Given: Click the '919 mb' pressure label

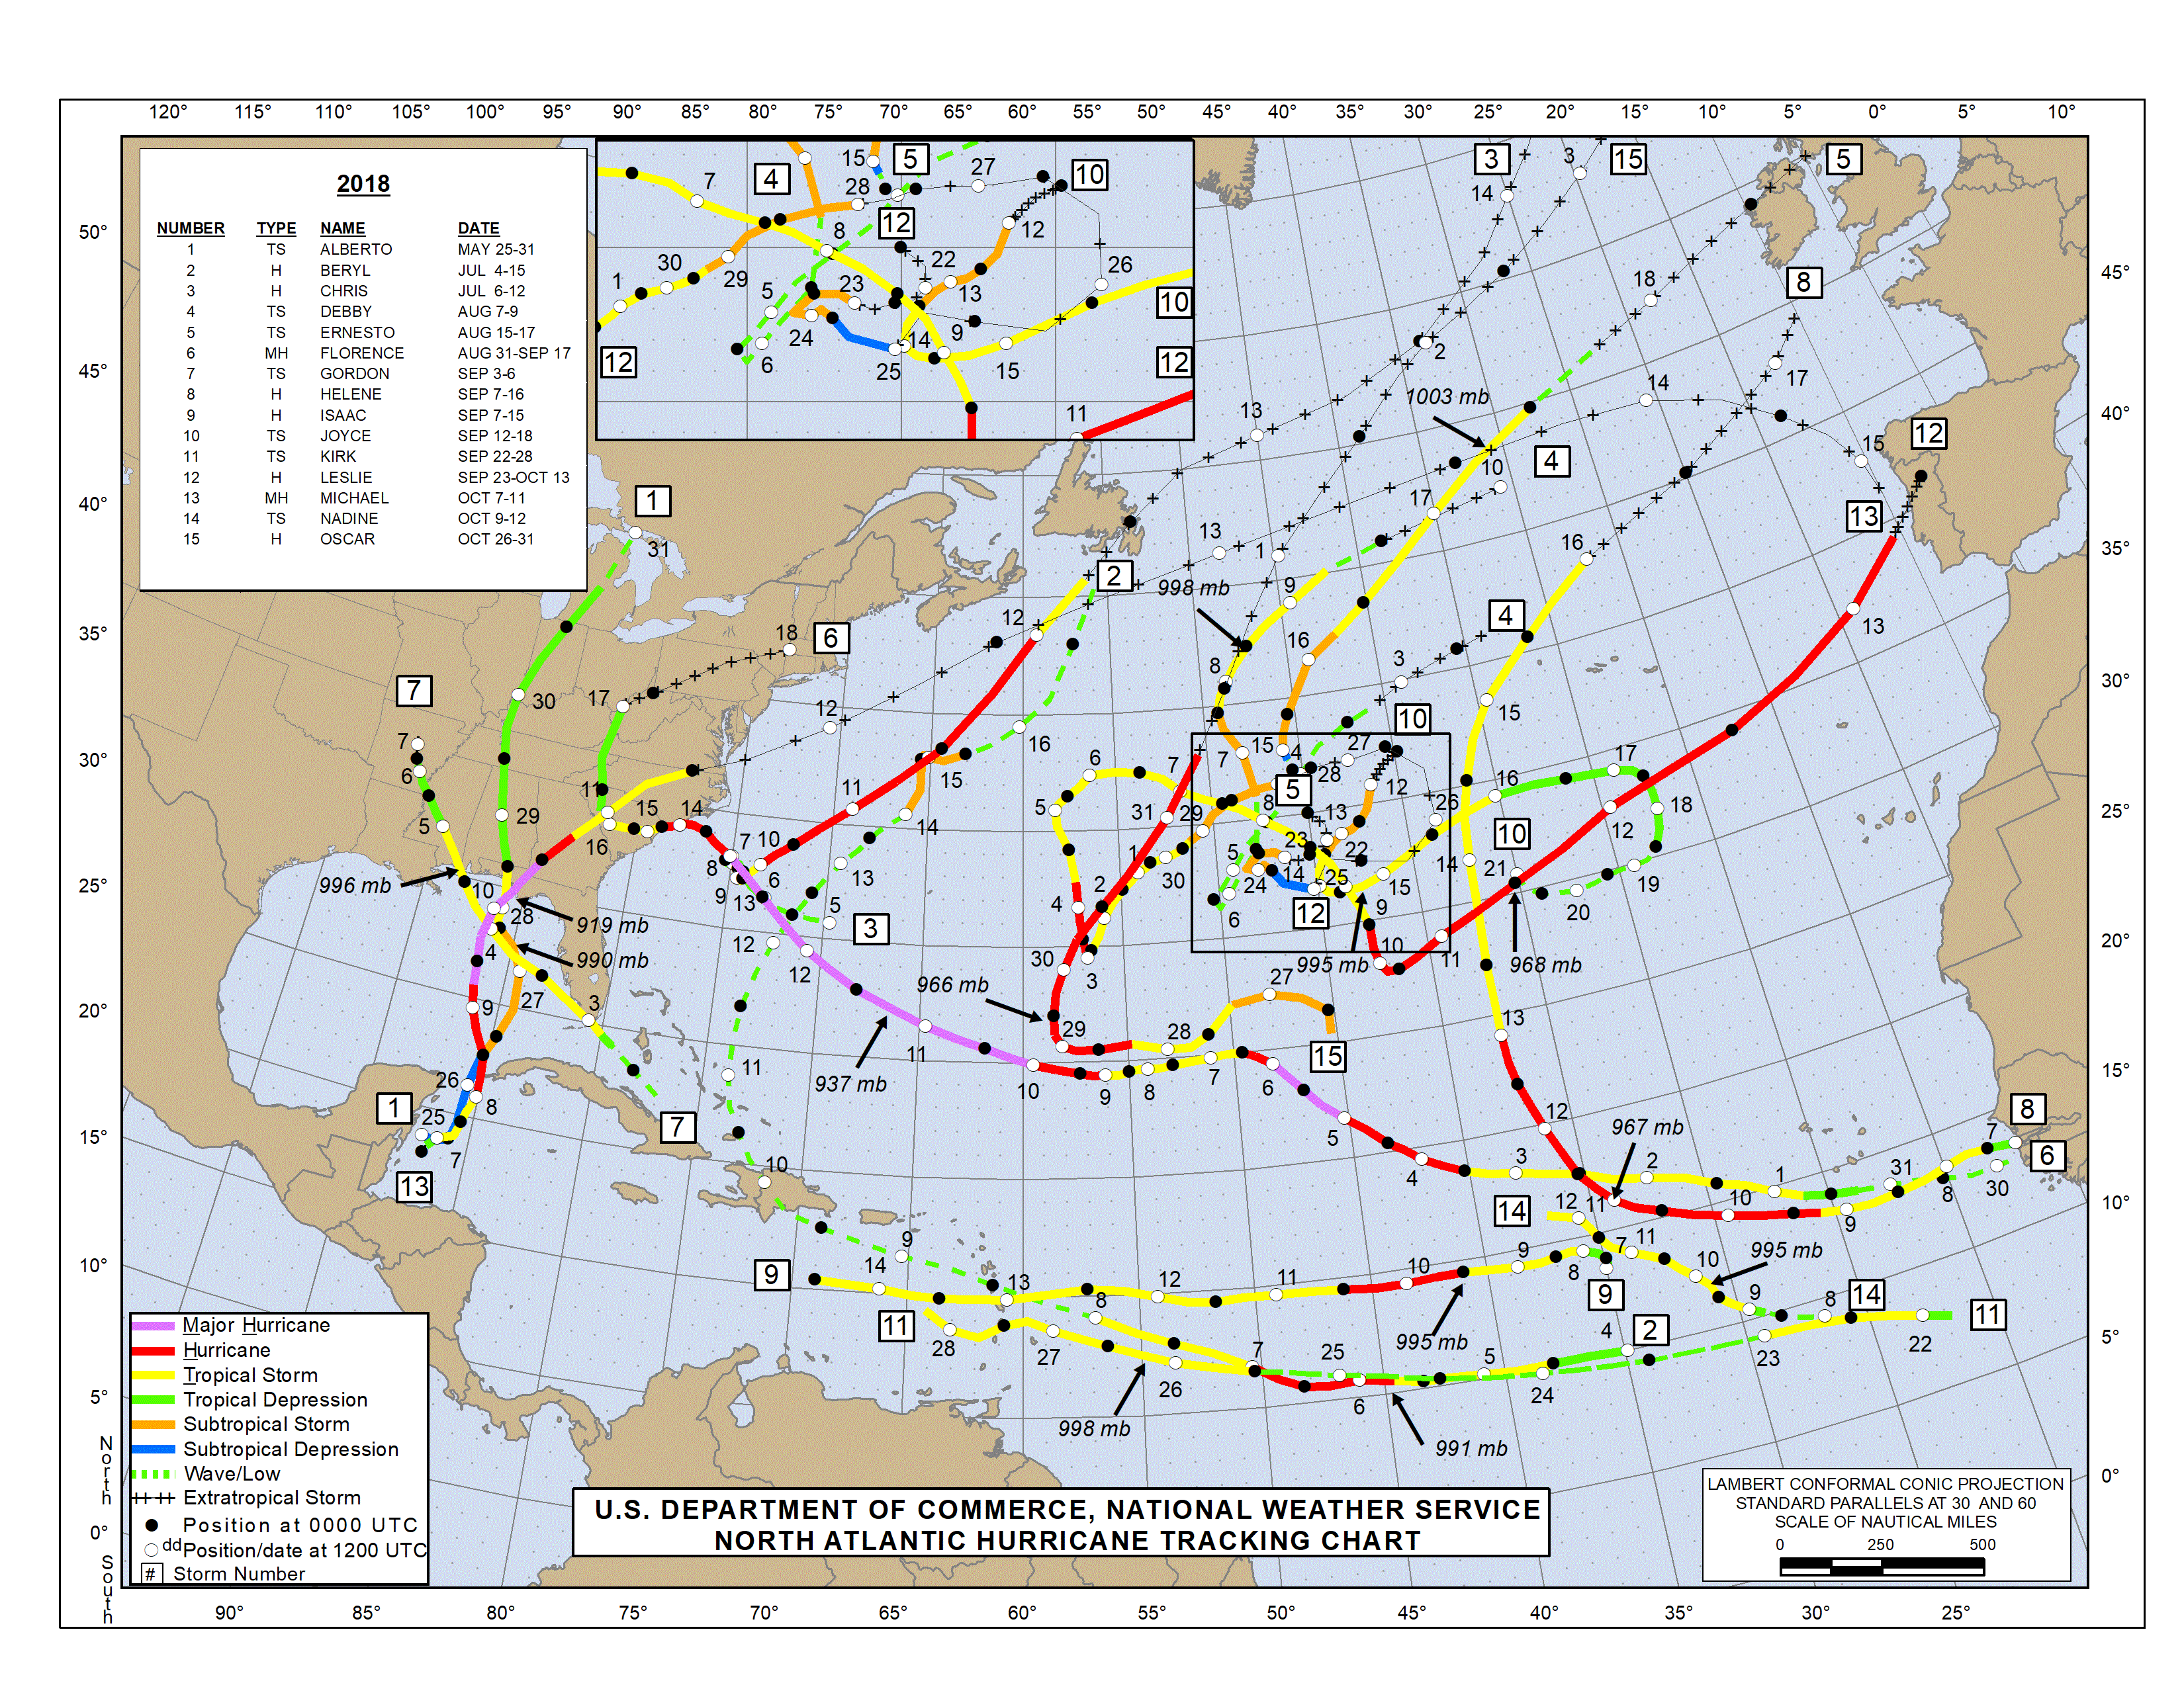Looking at the screenshot, I should [x=612, y=926].
